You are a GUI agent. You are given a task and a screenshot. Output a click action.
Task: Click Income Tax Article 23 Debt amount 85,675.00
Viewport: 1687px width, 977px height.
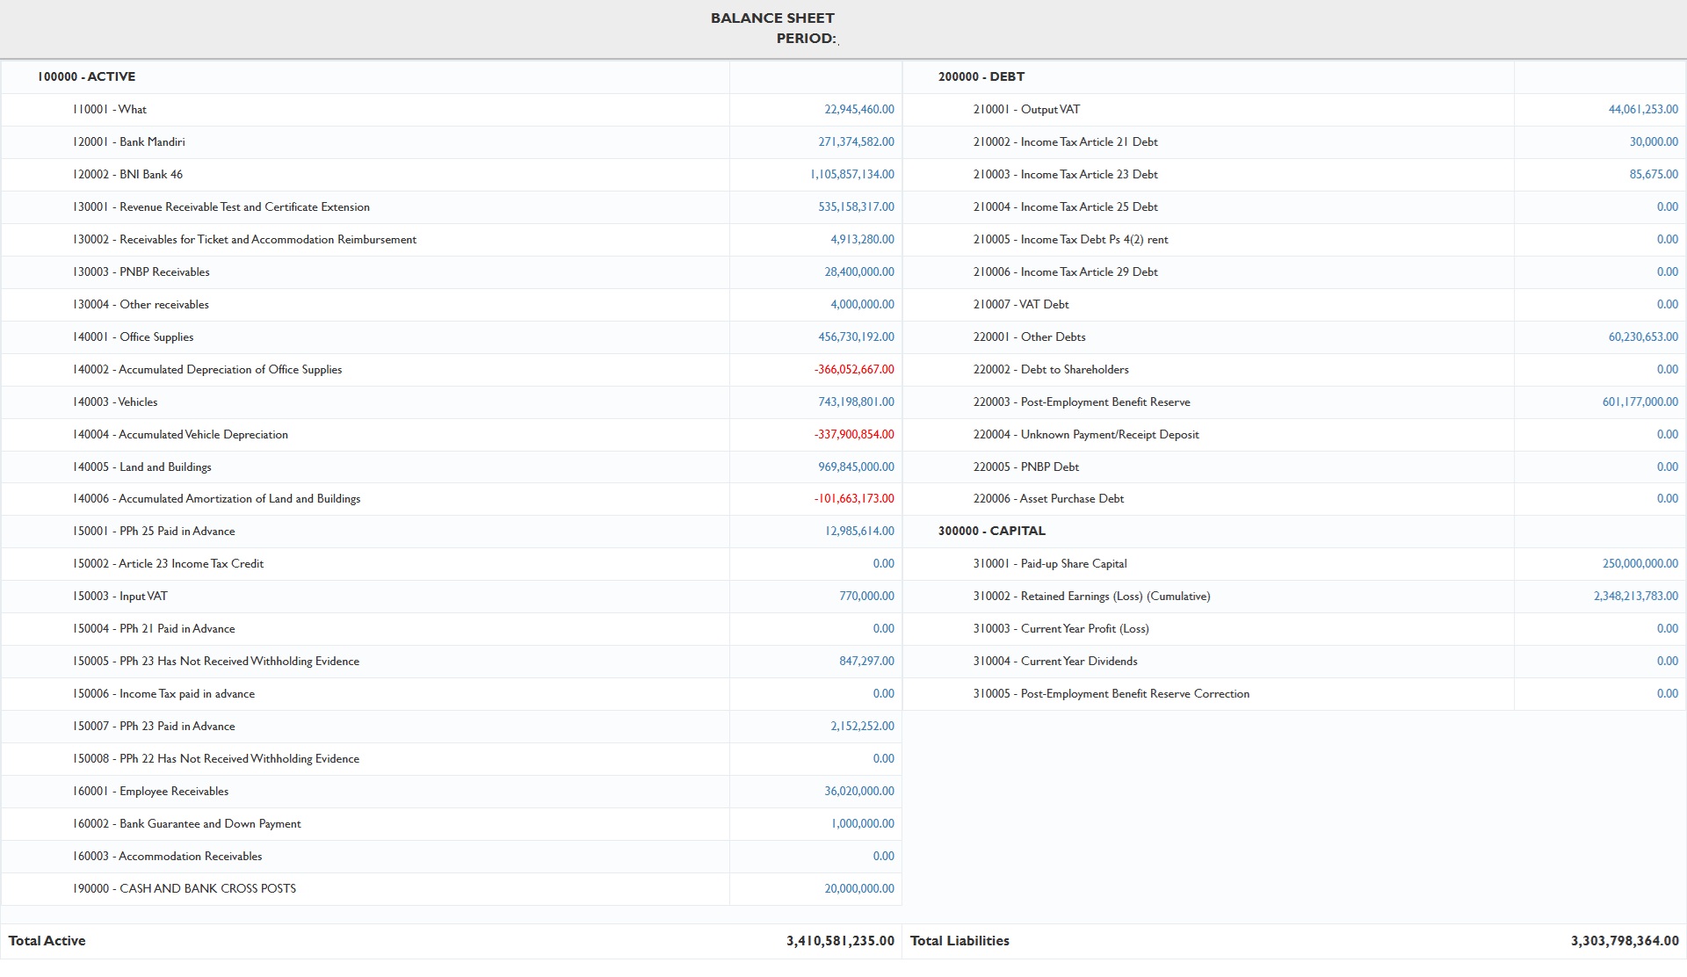tap(1654, 175)
